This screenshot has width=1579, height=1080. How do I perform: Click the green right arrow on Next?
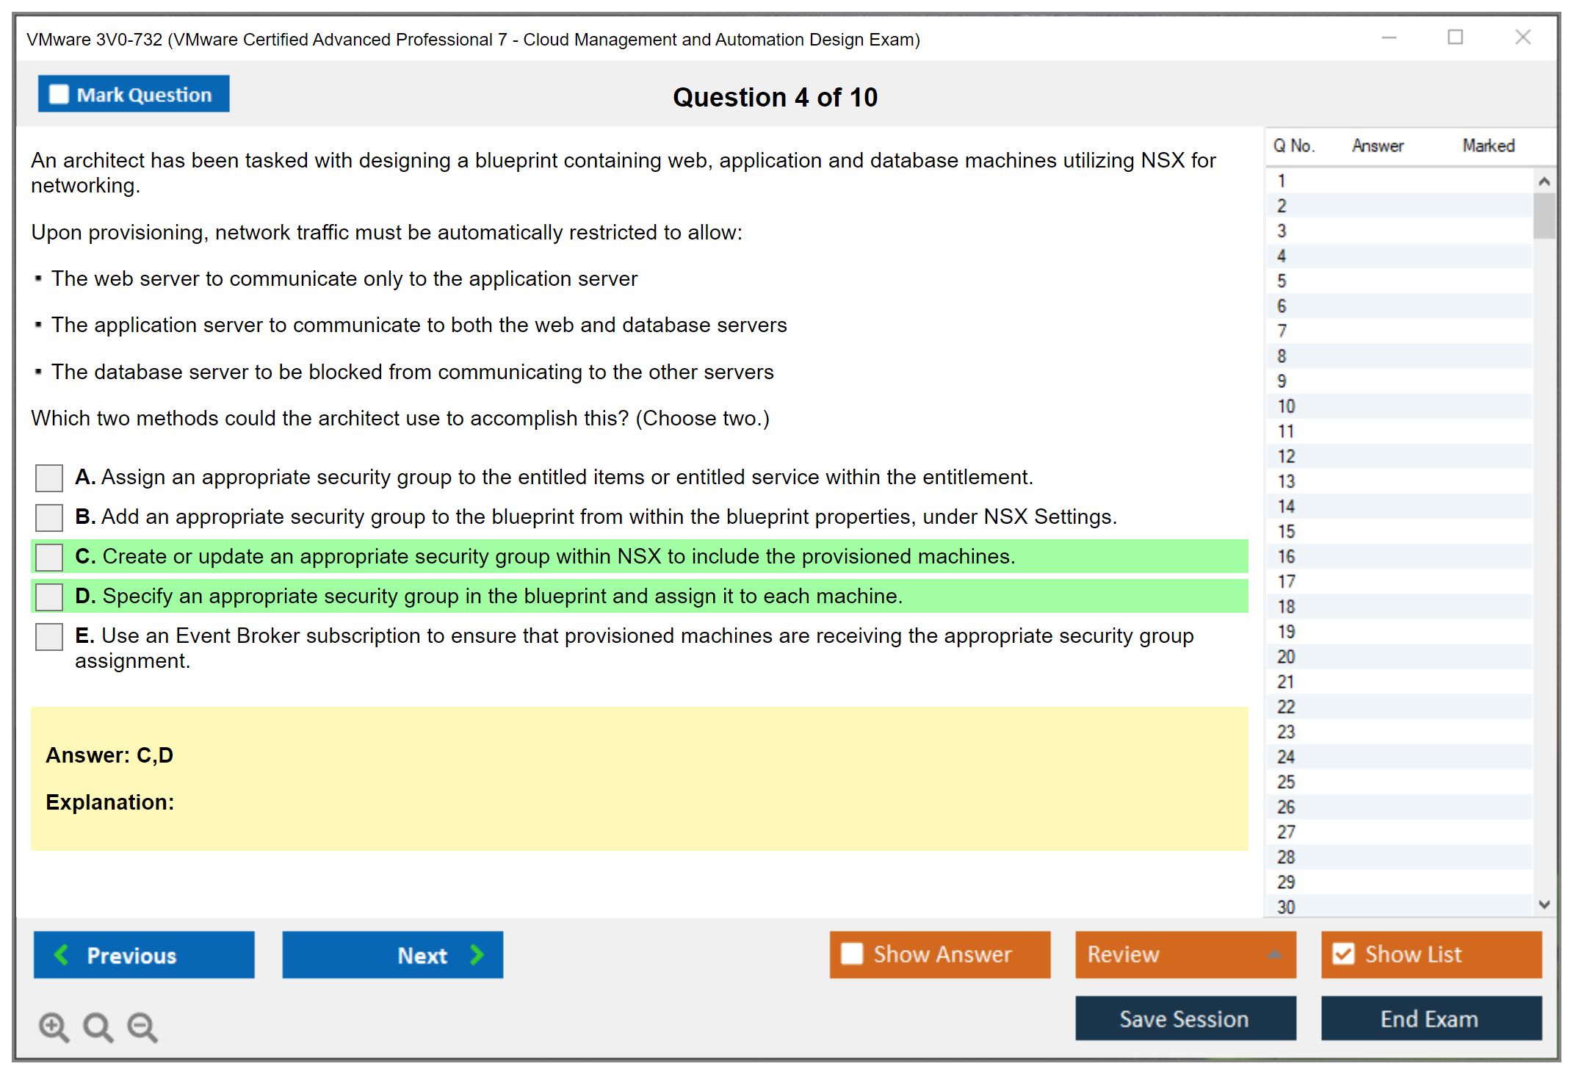477,954
